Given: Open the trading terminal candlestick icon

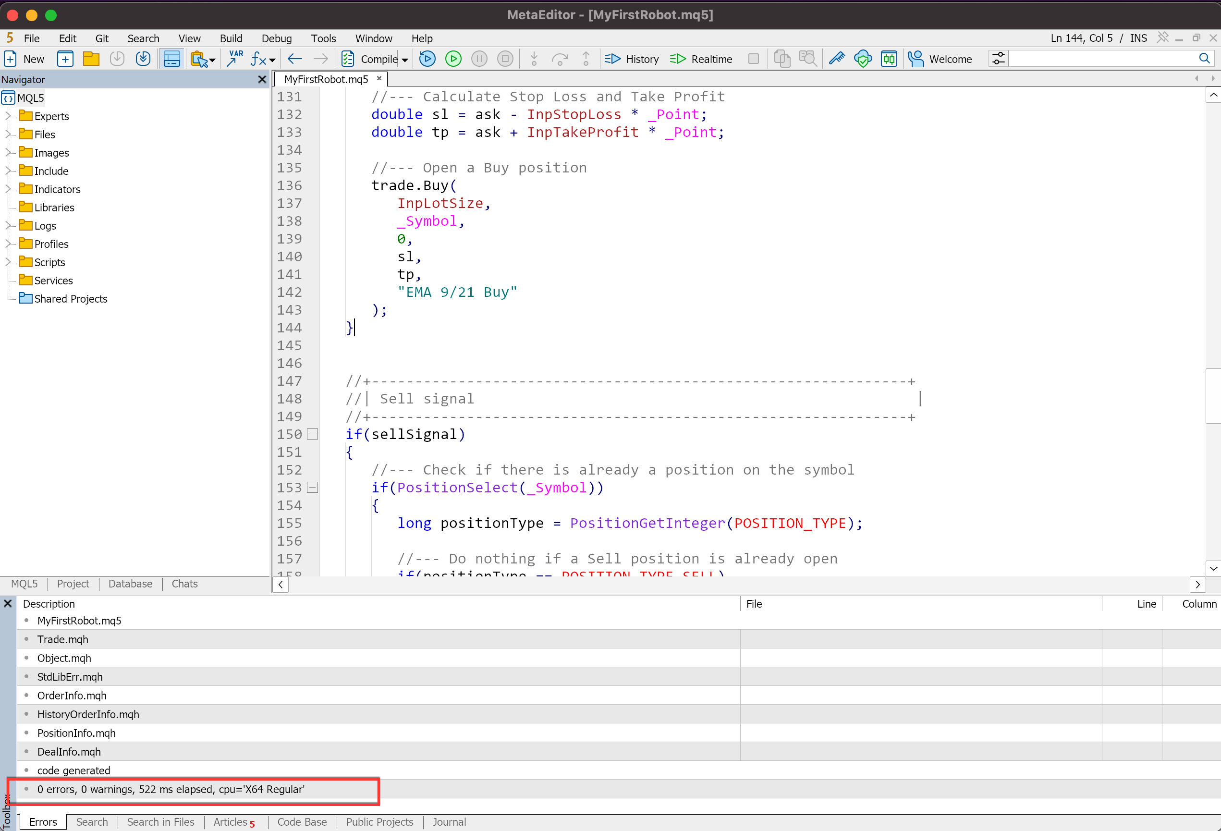Looking at the screenshot, I should [889, 59].
